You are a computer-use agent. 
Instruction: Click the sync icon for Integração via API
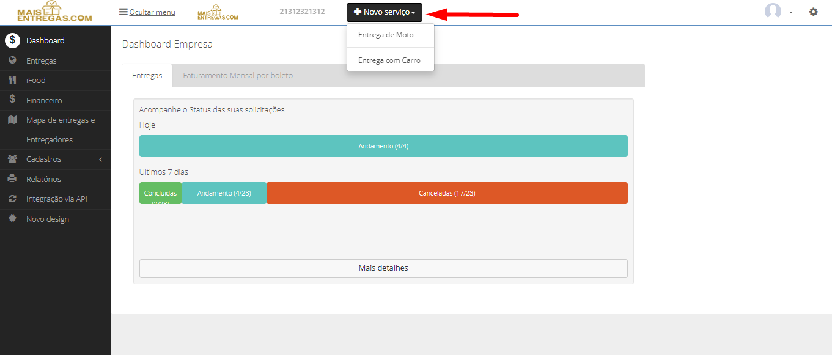coord(12,199)
